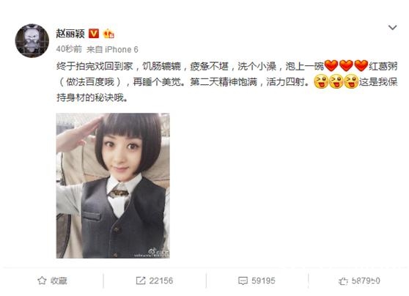
Task: Toggle 收藏 to save this post
Action: point(53,281)
